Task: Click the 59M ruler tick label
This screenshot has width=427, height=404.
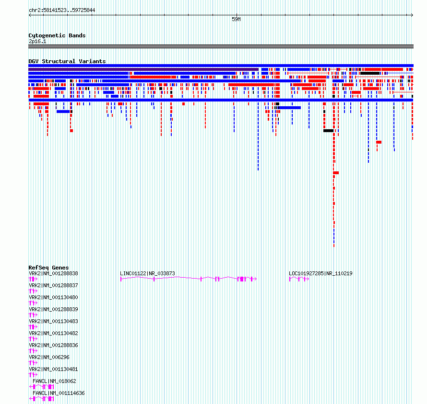Action: point(236,19)
